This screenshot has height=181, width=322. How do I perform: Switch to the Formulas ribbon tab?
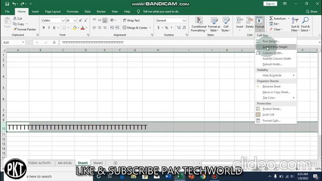[72, 12]
